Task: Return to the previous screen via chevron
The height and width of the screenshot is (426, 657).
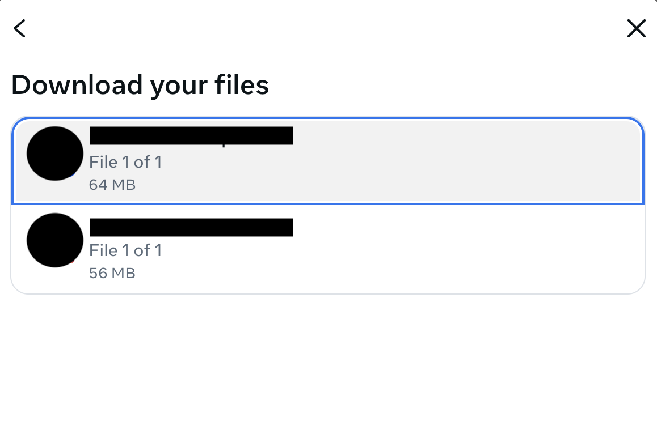Action: 20,28
